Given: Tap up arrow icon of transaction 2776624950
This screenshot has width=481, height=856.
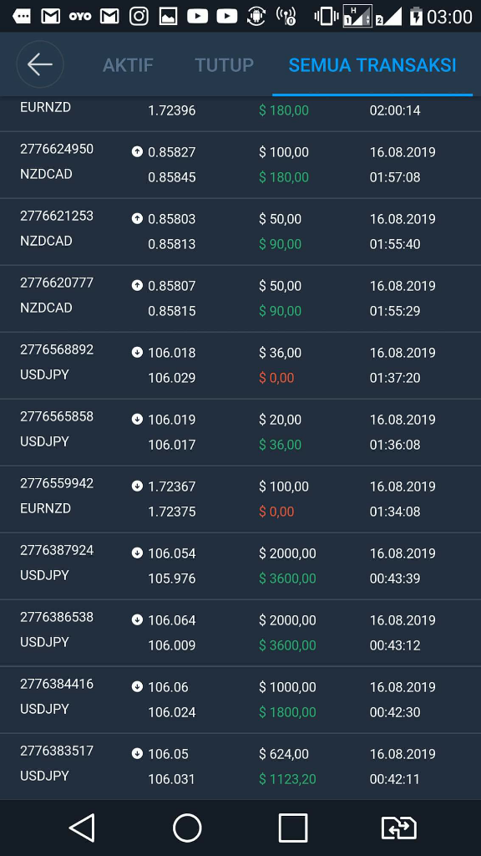Looking at the screenshot, I should 137,151.
